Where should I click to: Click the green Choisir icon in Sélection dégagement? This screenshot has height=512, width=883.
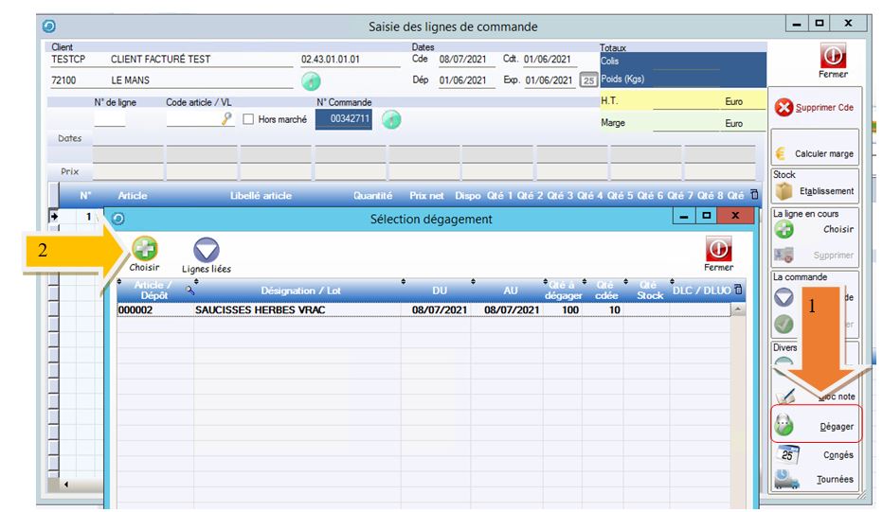pyautogui.click(x=144, y=249)
